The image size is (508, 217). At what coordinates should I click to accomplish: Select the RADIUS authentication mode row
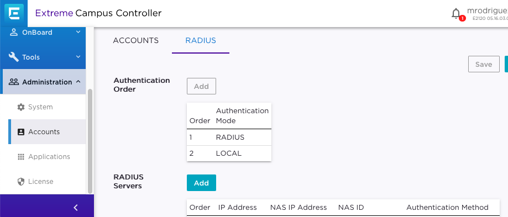(x=229, y=137)
